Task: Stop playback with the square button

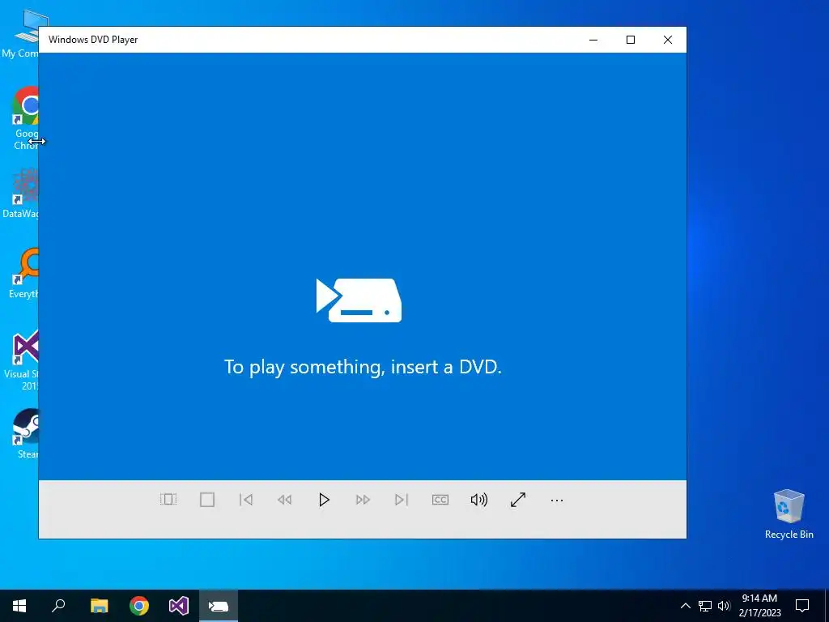Action: (x=207, y=499)
